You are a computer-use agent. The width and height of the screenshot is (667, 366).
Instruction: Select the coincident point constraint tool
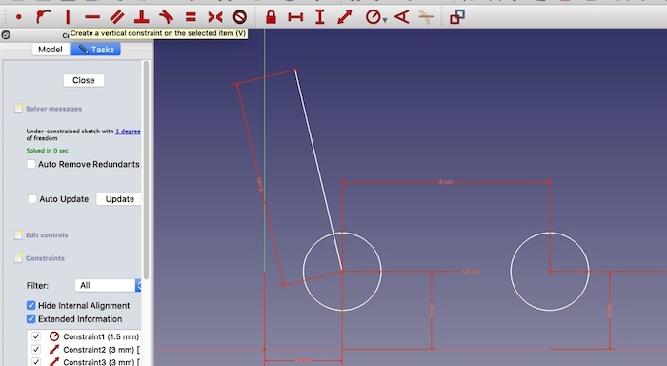pos(19,17)
